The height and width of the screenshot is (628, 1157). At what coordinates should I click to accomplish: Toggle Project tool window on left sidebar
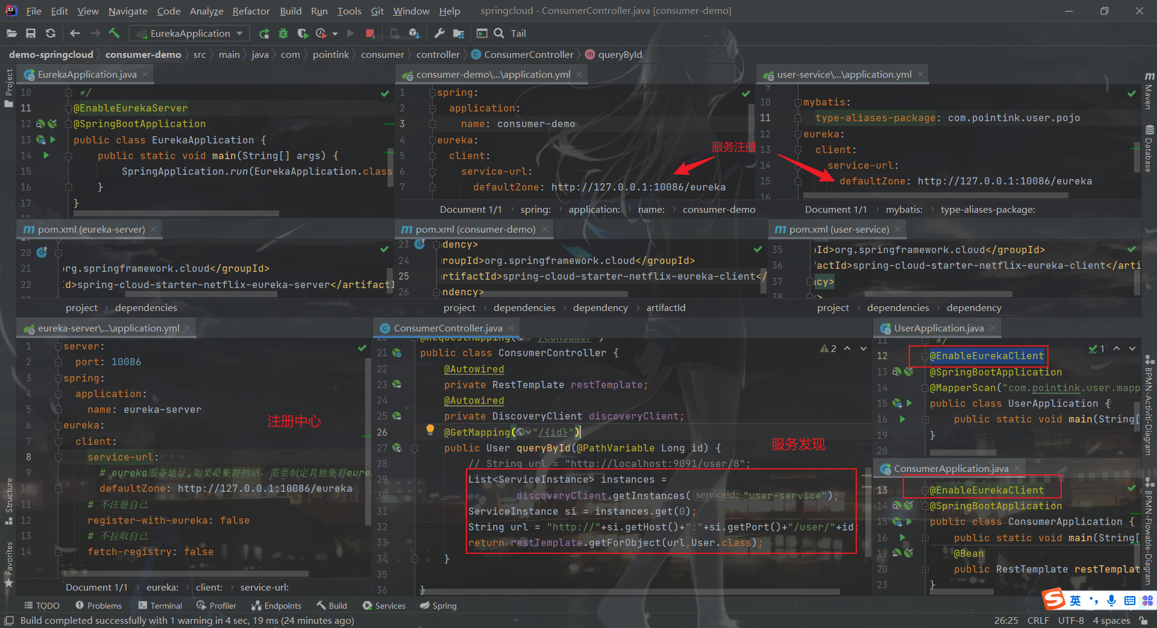[x=8, y=89]
